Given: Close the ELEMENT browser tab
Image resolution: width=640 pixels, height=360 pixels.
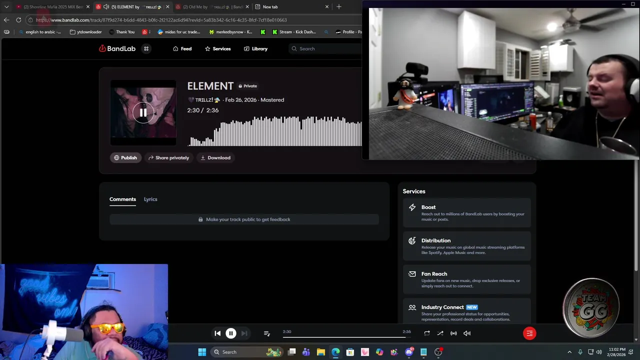Looking at the screenshot, I should point(167,7).
